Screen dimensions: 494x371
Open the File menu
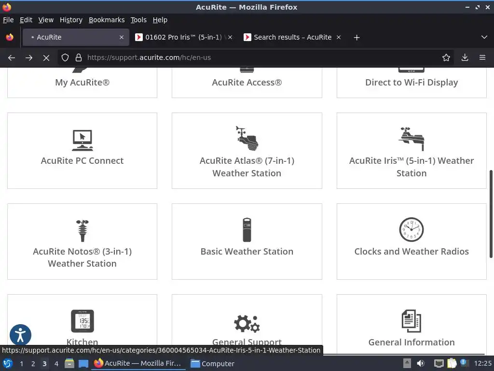tap(8, 20)
